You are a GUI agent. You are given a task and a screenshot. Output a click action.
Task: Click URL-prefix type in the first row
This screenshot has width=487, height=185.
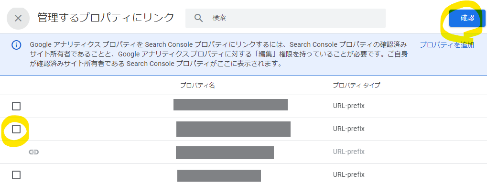[x=348, y=106]
